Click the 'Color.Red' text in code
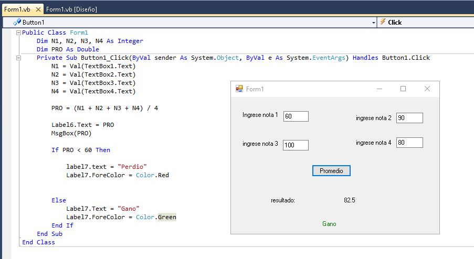Viewport: 474px width, 259px height. click(x=152, y=175)
